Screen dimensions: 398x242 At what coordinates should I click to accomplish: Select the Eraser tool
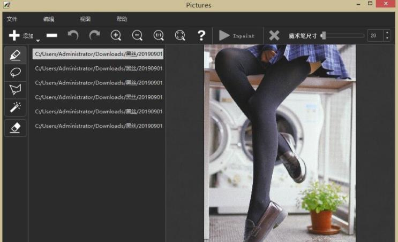(x=16, y=127)
